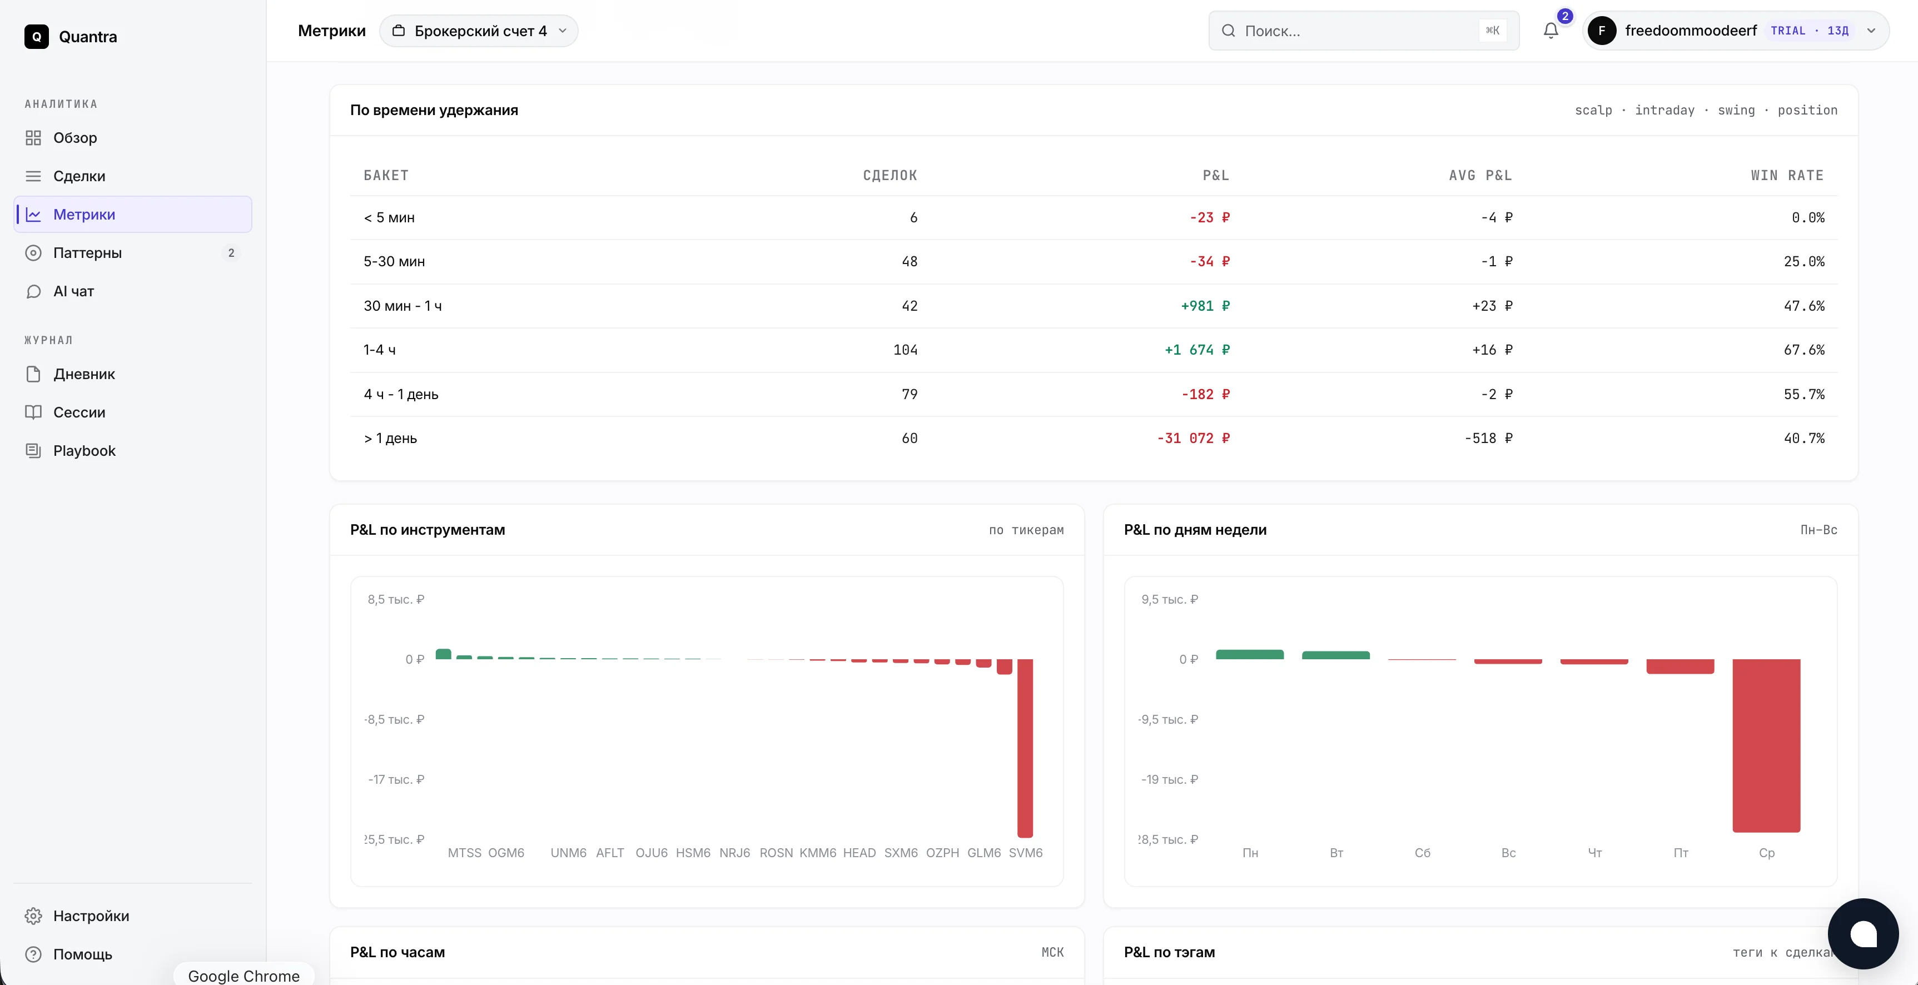Click the СДЕЛОК column header
Screen dimensions: 1918x985
pyautogui.click(x=890, y=176)
